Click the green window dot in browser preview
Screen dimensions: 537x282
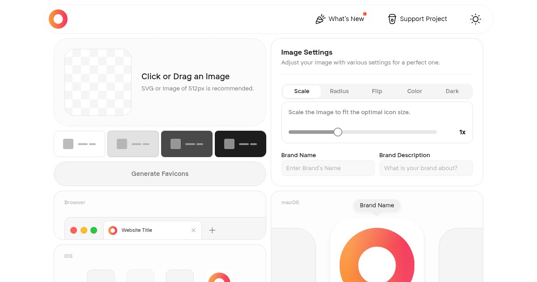(x=94, y=230)
